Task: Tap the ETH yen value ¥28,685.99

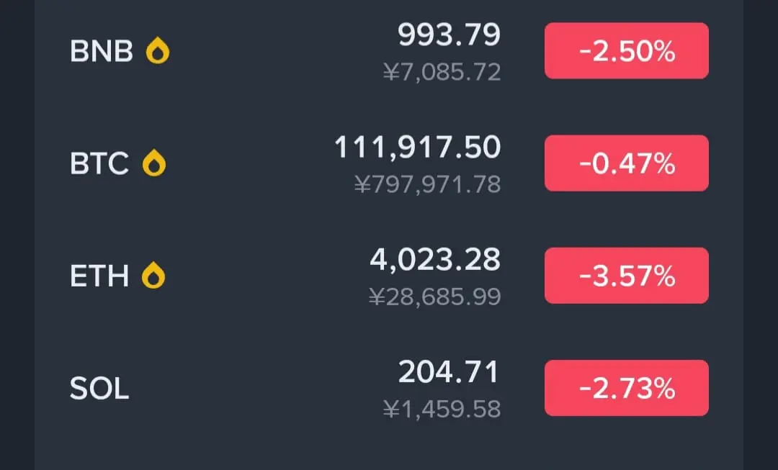Action: click(x=434, y=297)
